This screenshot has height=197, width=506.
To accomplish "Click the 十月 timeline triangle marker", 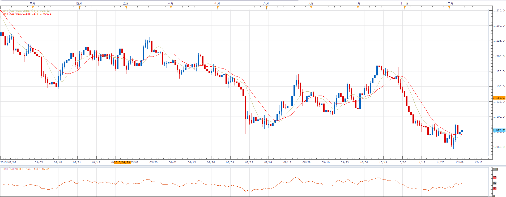I will tap(358, 7).
